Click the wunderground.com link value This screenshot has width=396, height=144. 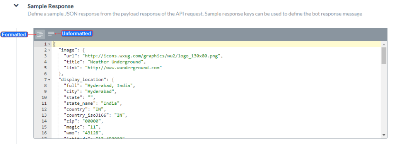123,68
